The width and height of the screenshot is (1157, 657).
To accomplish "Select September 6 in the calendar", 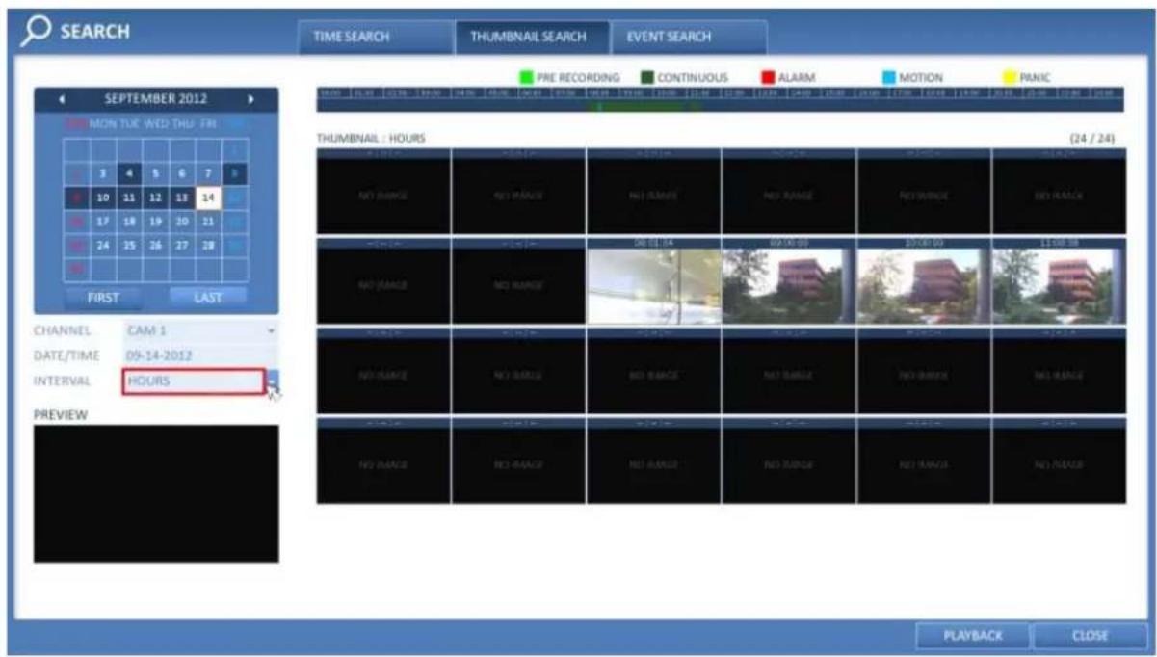I will pyautogui.click(x=182, y=174).
